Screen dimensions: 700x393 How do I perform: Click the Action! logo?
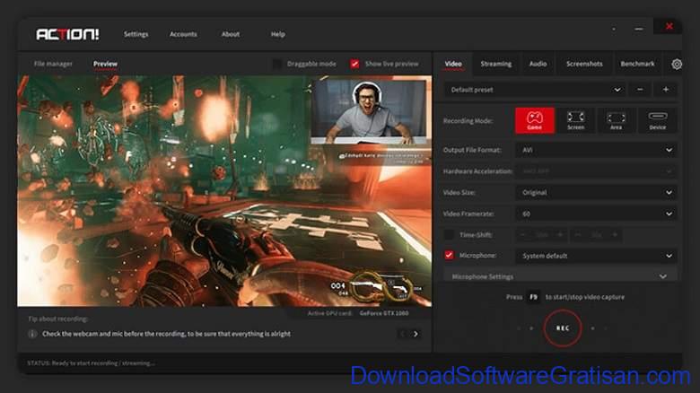pyautogui.click(x=67, y=34)
